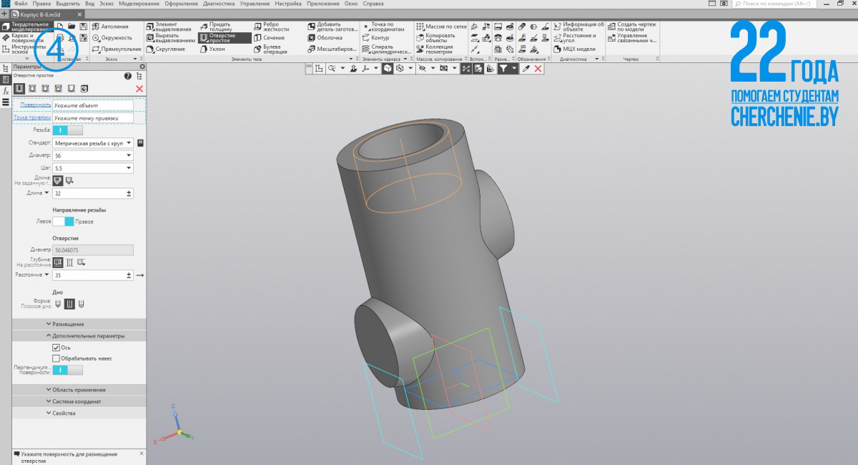Switch thread direction Левое/Правое toggle
The height and width of the screenshot is (465, 858).
(x=64, y=222)
